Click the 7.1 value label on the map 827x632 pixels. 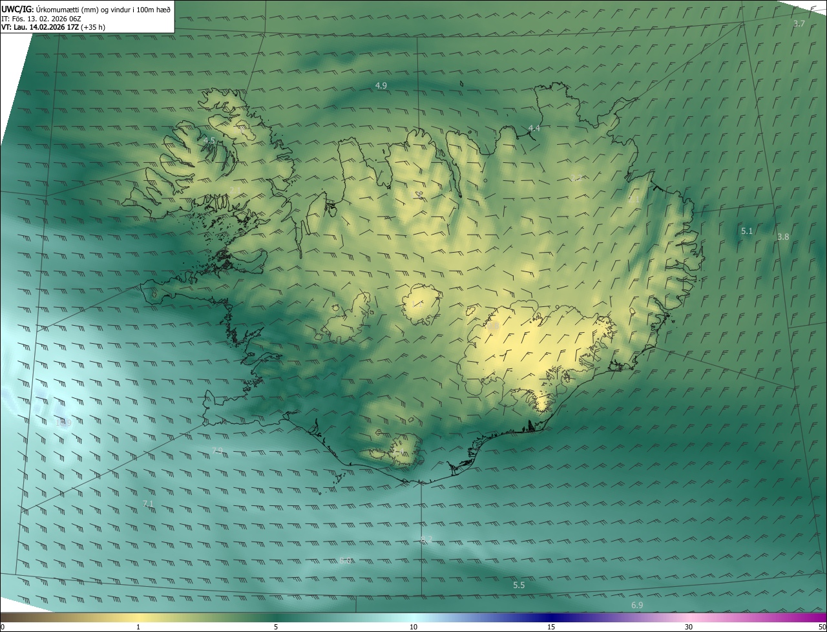tap(148, 503)
